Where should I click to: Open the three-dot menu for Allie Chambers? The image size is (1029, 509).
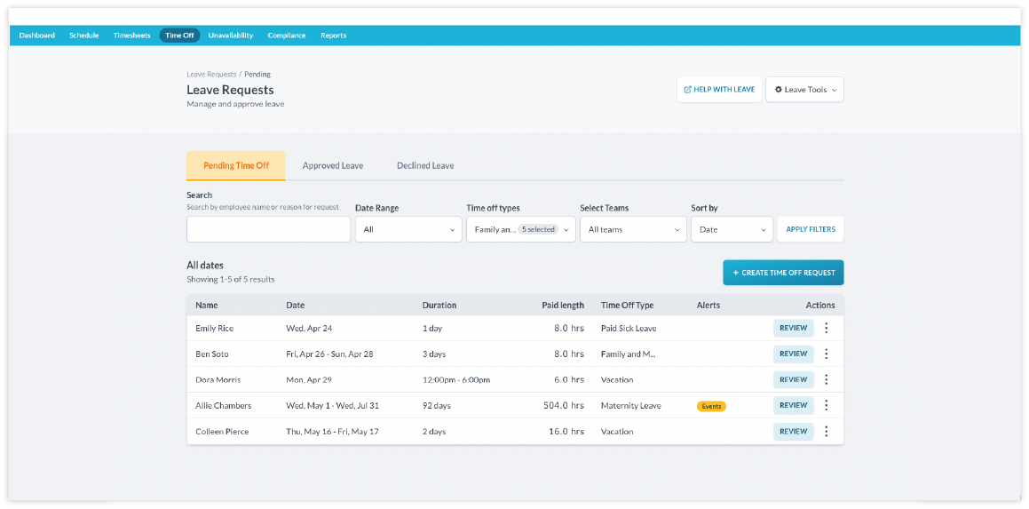click(x=826, y=405)
